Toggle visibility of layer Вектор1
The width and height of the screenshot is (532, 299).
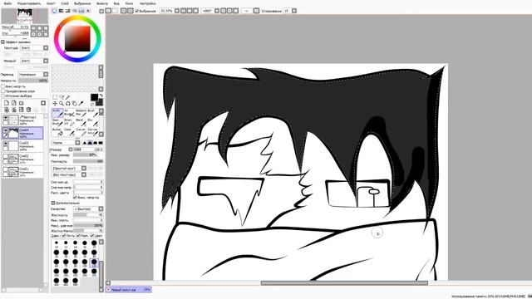click(x=5, y=117)
